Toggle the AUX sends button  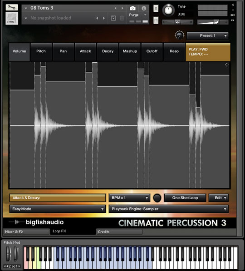click(233, 15)
